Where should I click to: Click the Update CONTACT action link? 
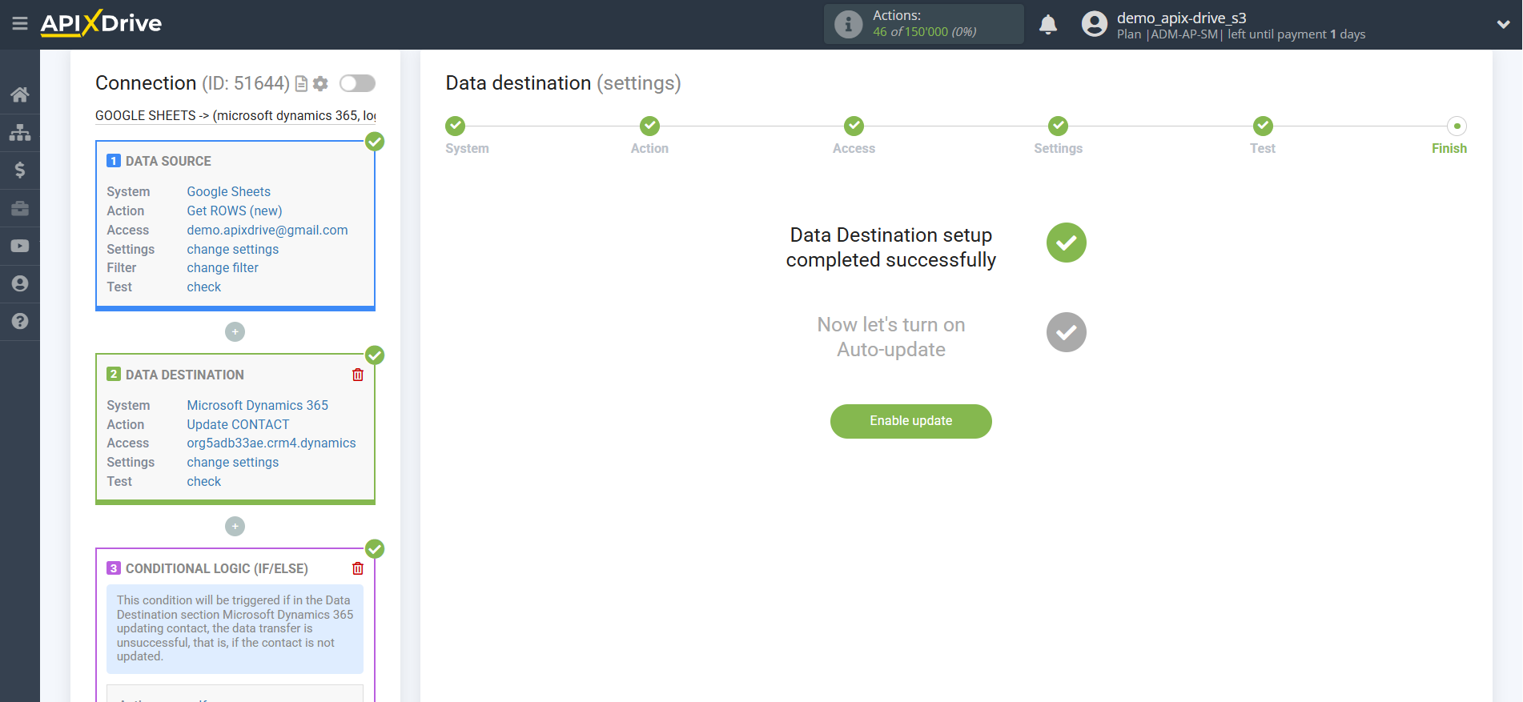click(238, 424)
